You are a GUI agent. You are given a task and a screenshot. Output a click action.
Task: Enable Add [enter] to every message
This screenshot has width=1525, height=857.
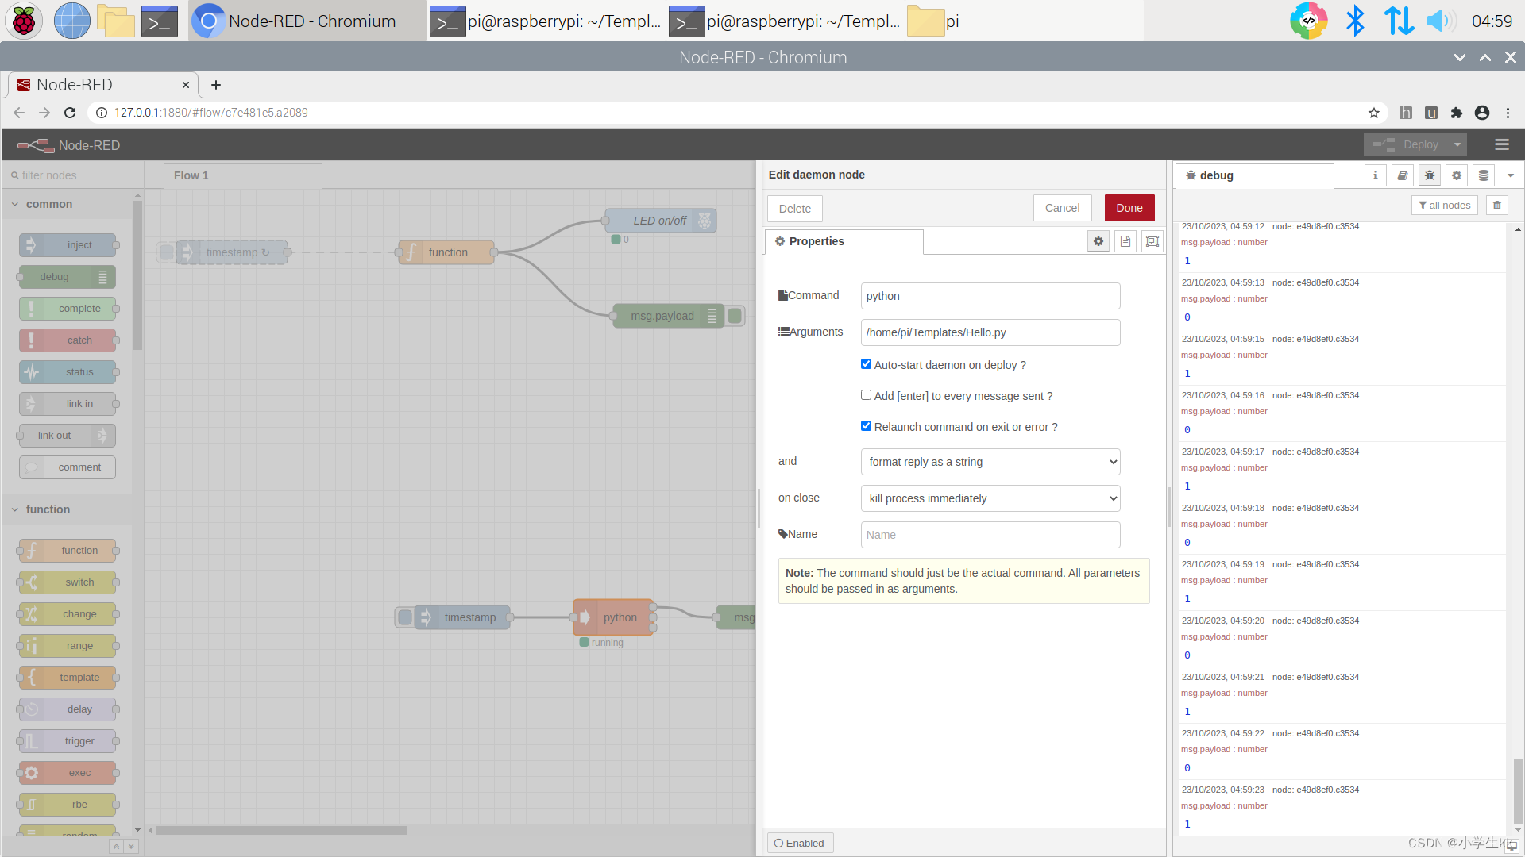pyautogui.click(x=866, y=395)
